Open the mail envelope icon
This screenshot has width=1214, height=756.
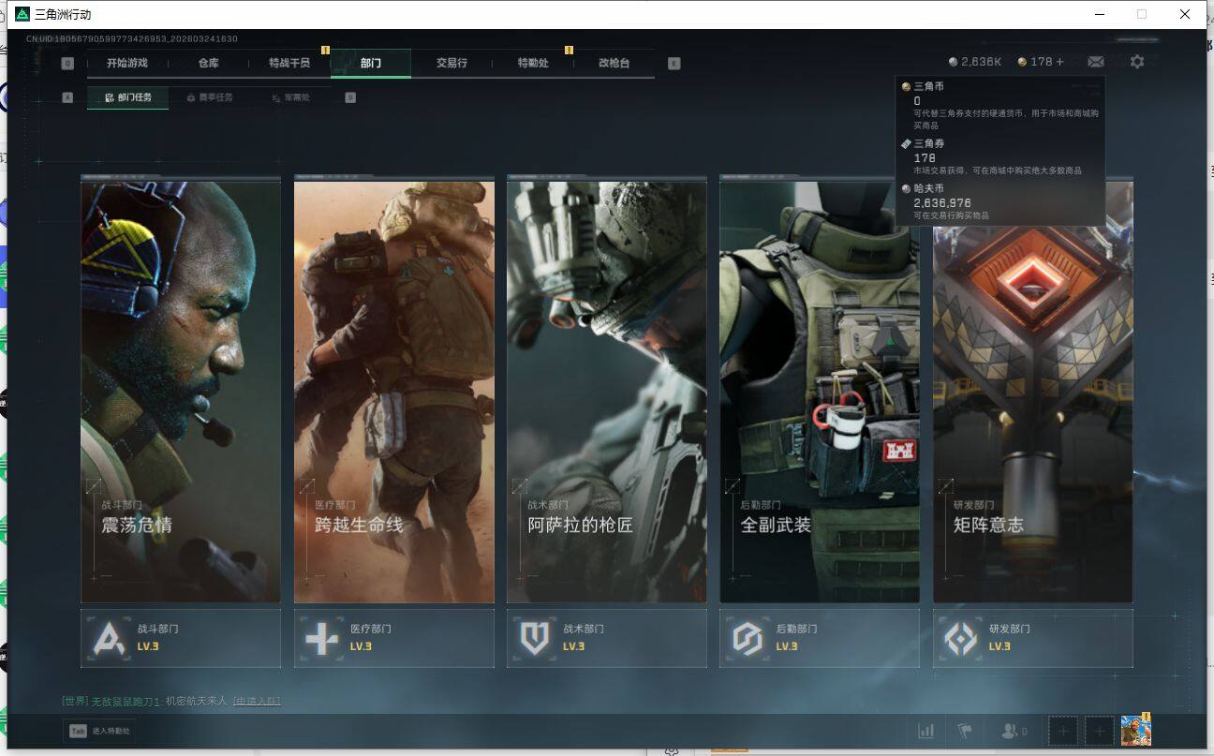click(x=1095, y=62)
